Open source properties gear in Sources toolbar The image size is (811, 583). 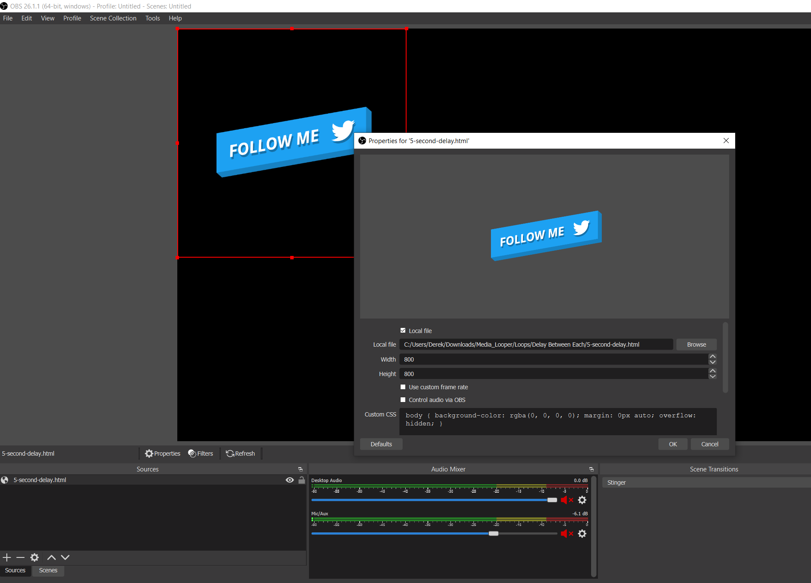35,557
